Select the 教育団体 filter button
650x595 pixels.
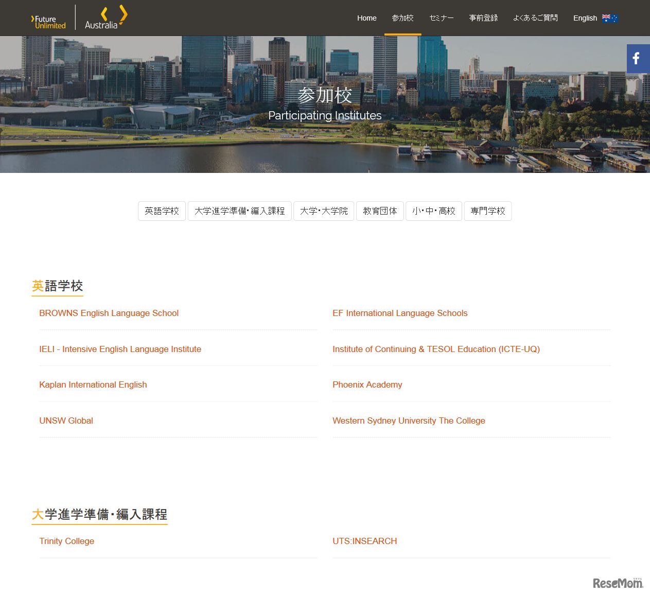[380, 211]
